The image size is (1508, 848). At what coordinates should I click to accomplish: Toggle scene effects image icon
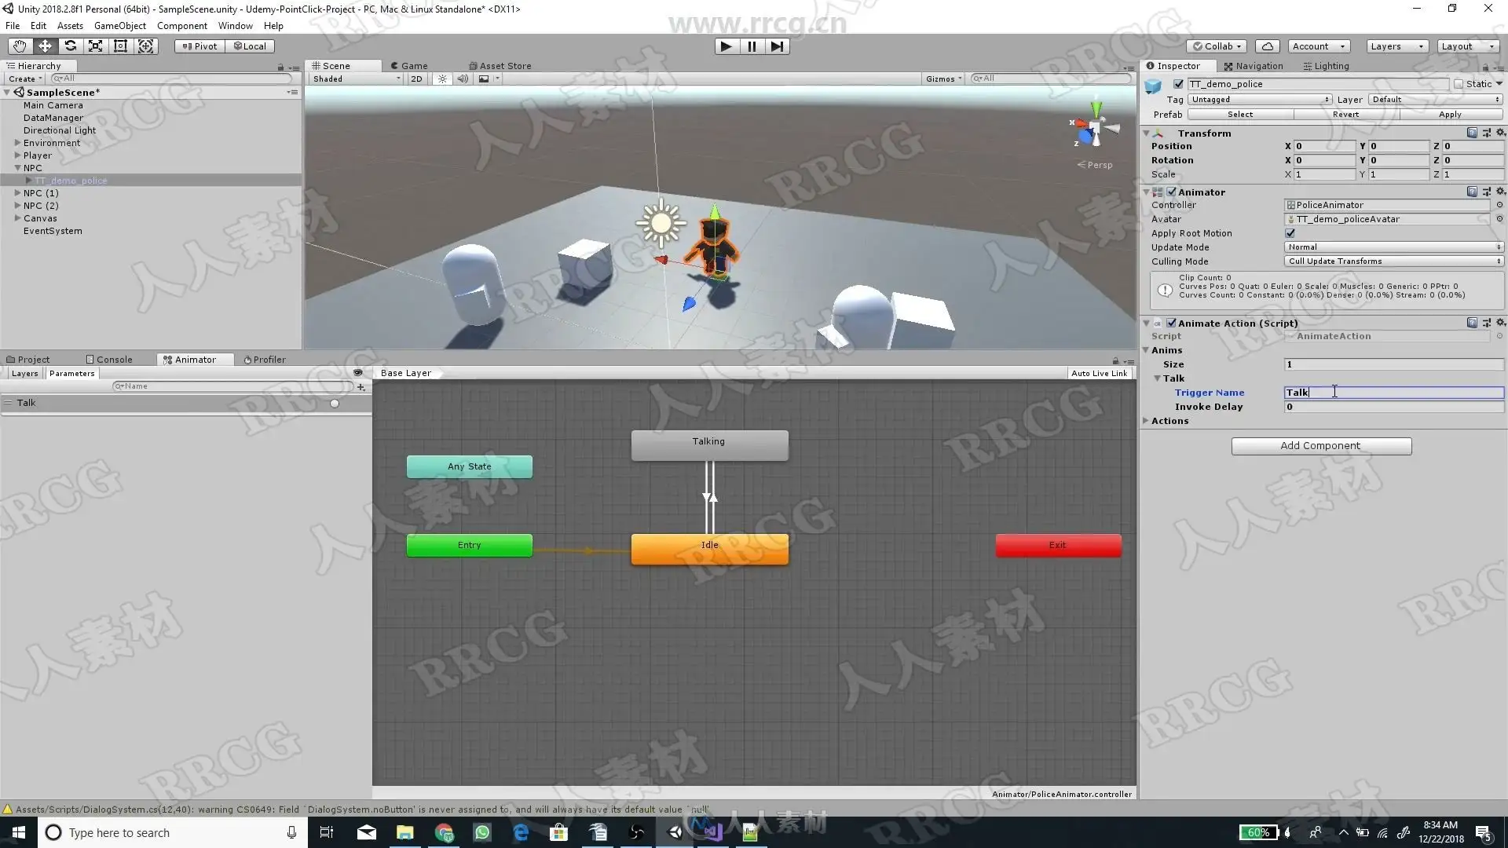[484, 79]
